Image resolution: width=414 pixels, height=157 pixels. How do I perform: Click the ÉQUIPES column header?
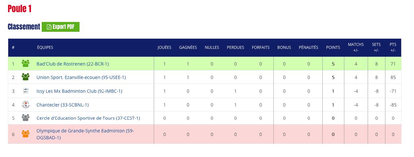tap(45, 47)
